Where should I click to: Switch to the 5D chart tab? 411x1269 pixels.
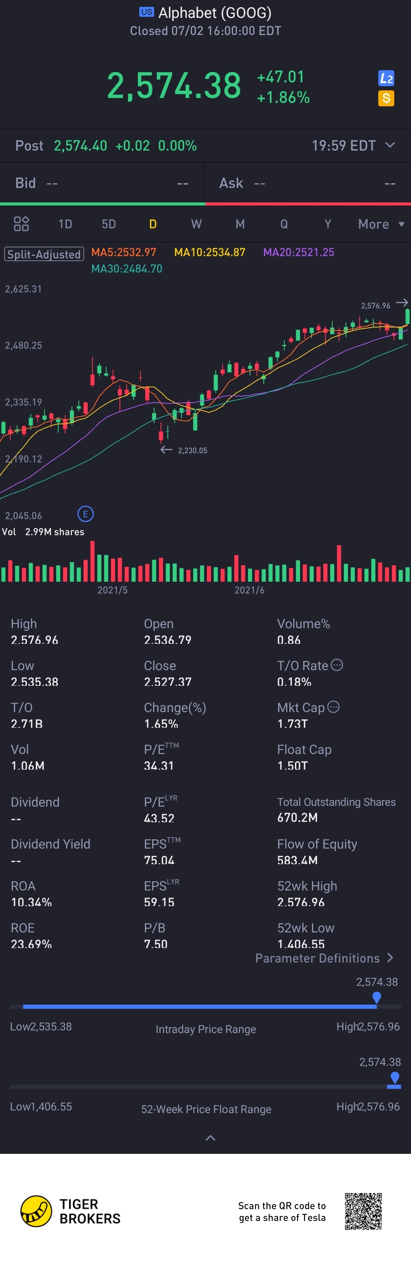click(x=109, y=225)
